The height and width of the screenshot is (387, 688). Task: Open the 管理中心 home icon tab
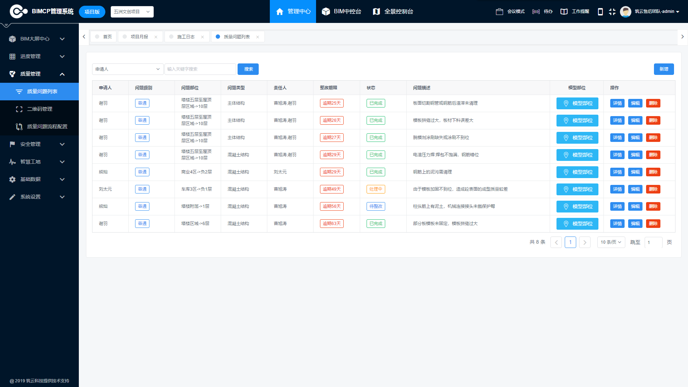click(x=293, y=11)
